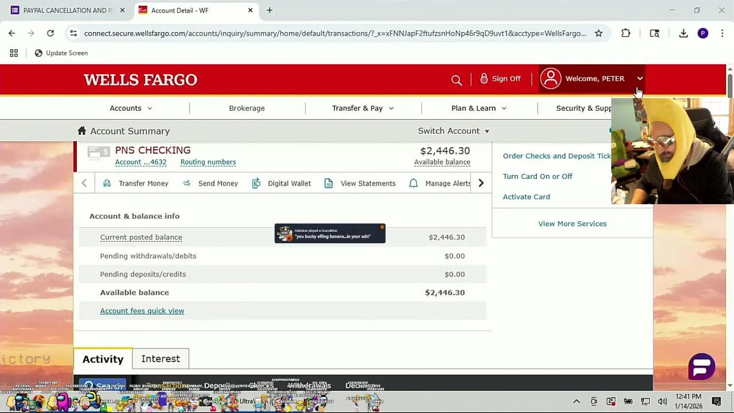Click the screen recording tray icon
This screenshot has width=734, height=413.
coord(611,402)
